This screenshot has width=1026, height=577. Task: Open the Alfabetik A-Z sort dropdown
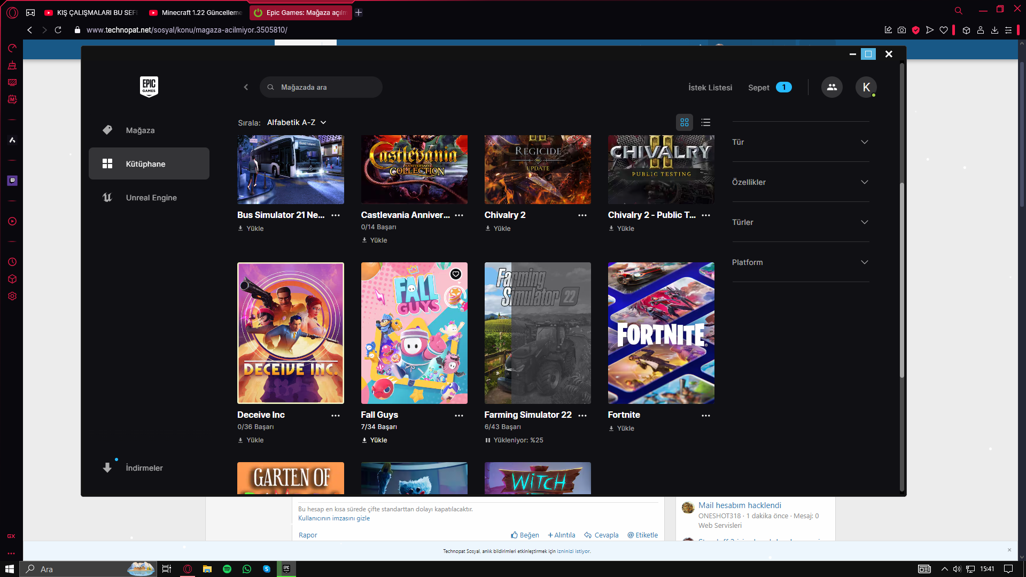click(x=297, y=122)
